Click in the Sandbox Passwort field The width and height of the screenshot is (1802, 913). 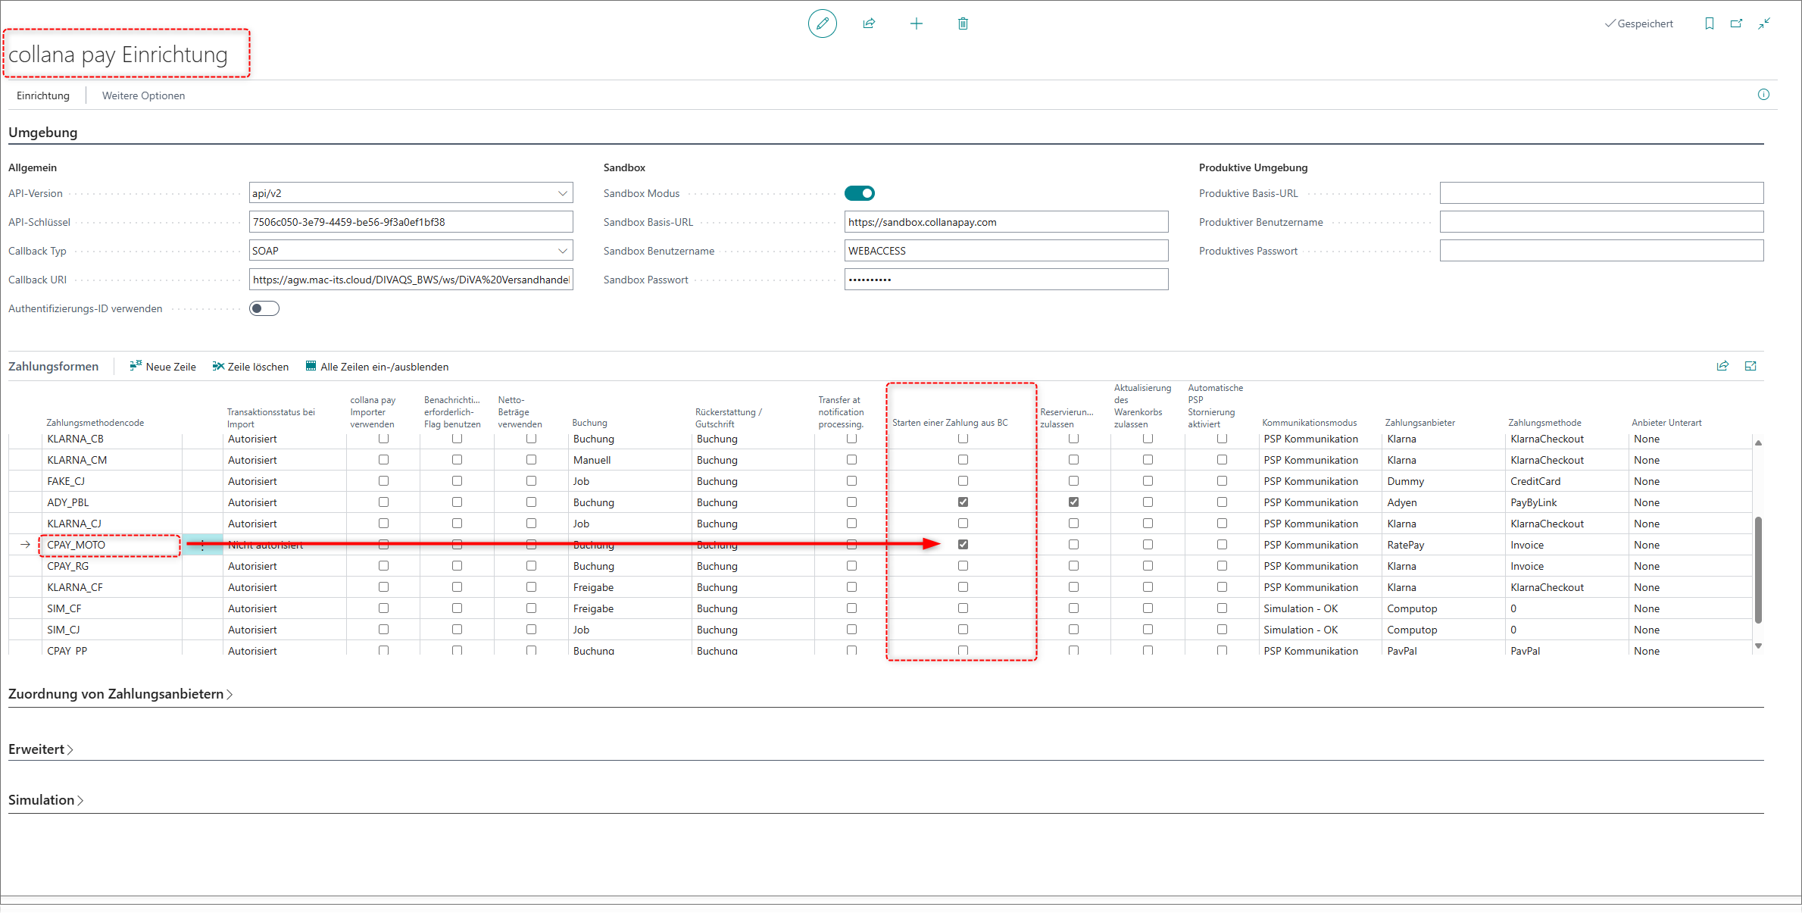tap(1006, 280)
